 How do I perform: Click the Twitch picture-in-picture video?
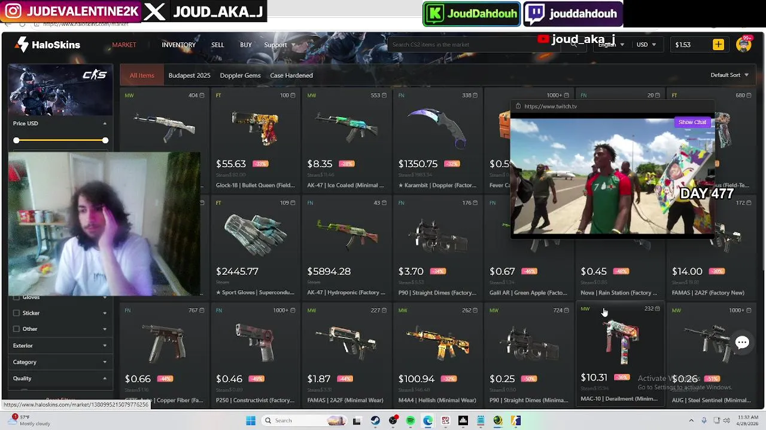point(612,176)
